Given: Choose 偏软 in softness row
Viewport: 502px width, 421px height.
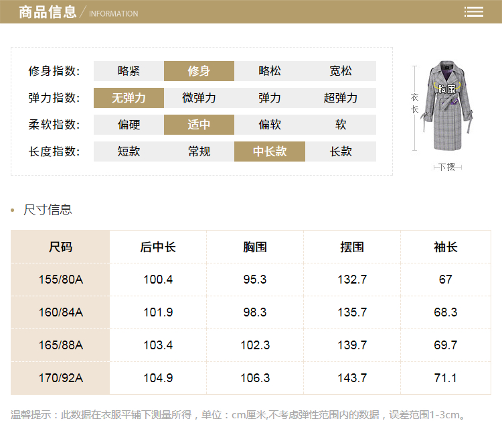Looking at the screenshot, I should tap(270, 125).
